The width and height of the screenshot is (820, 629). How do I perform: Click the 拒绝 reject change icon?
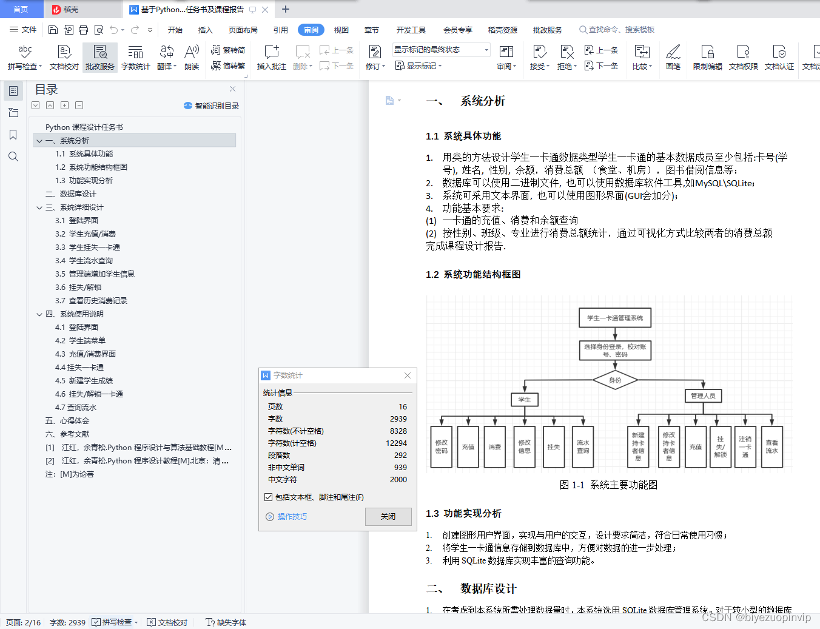[566, 52]
